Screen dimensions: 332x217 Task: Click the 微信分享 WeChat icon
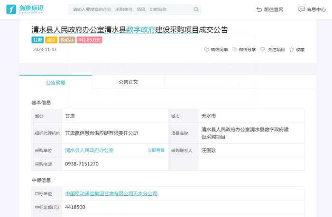pyautogui.click(x=234, y=49)
